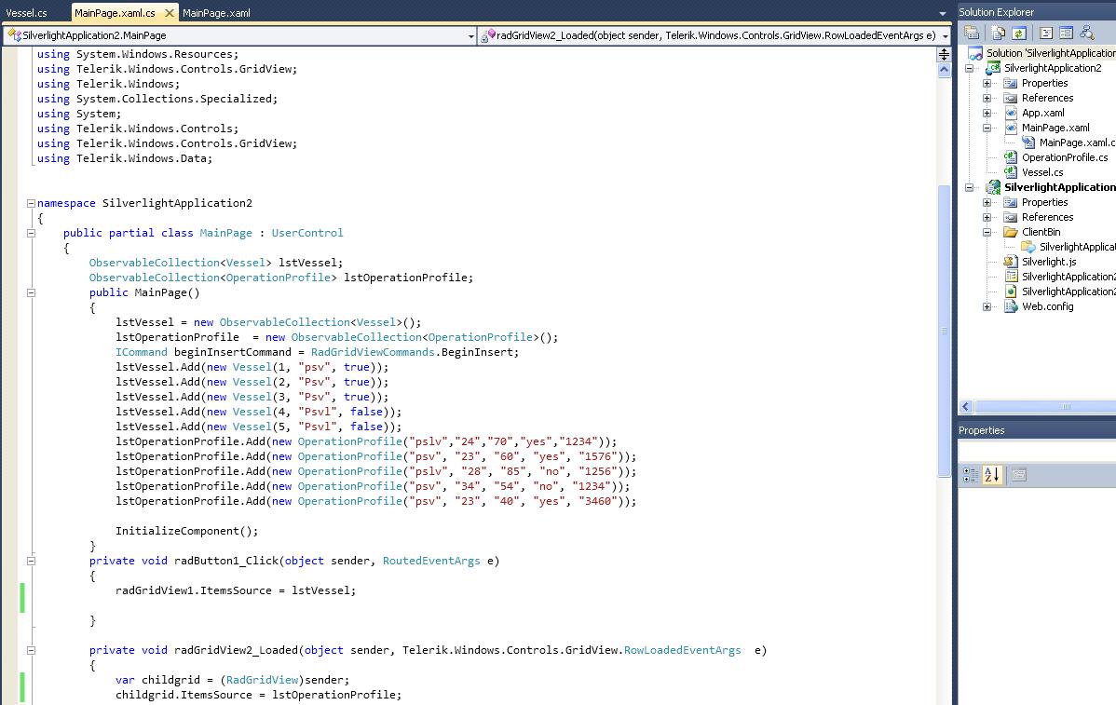Click the View Class Diagram icon

(x=1087, y=33)
